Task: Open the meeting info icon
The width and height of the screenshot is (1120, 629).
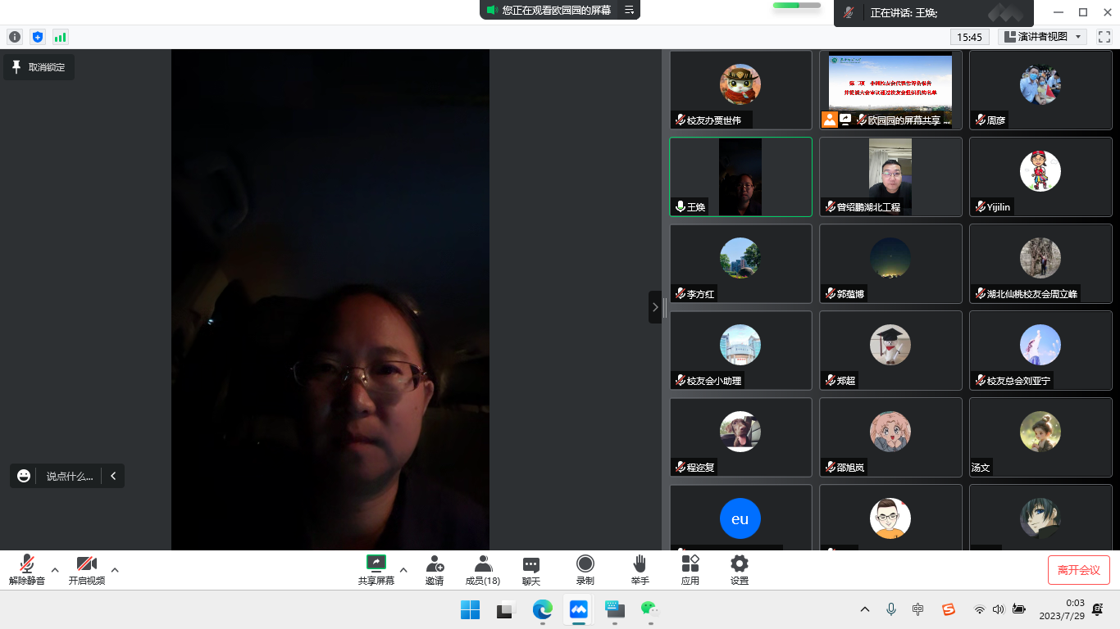Action: 15,37
